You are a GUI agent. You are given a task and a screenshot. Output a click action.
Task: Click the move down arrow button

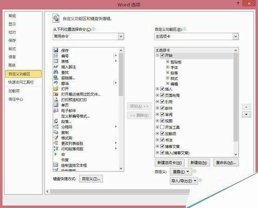(246, 115)
